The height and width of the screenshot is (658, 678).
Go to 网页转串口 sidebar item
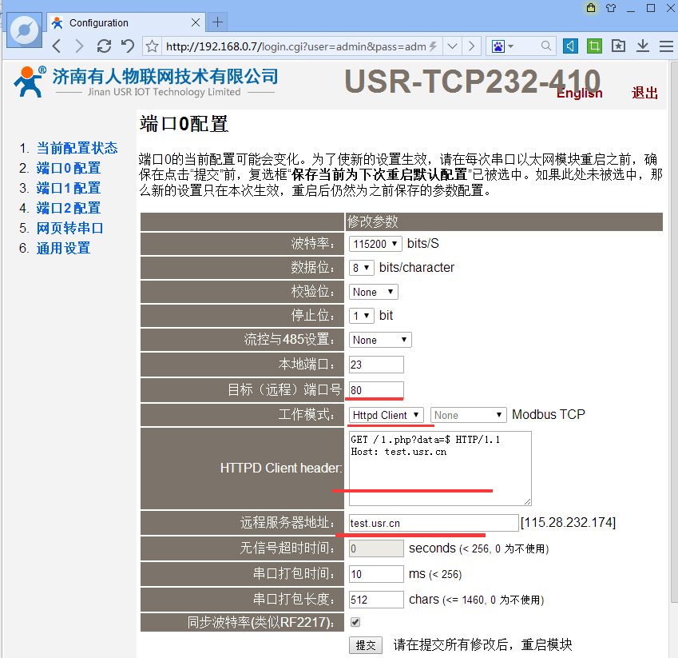click(69, 228)
